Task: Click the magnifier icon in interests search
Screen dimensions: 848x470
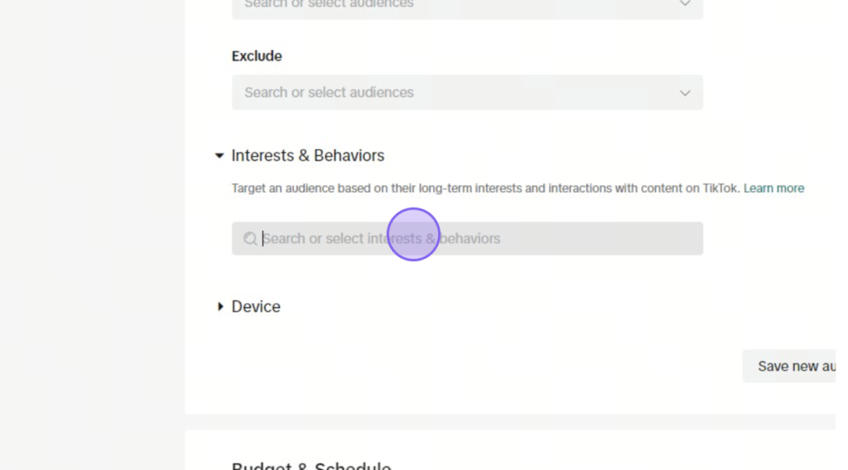Action: [x=250, y=238]
